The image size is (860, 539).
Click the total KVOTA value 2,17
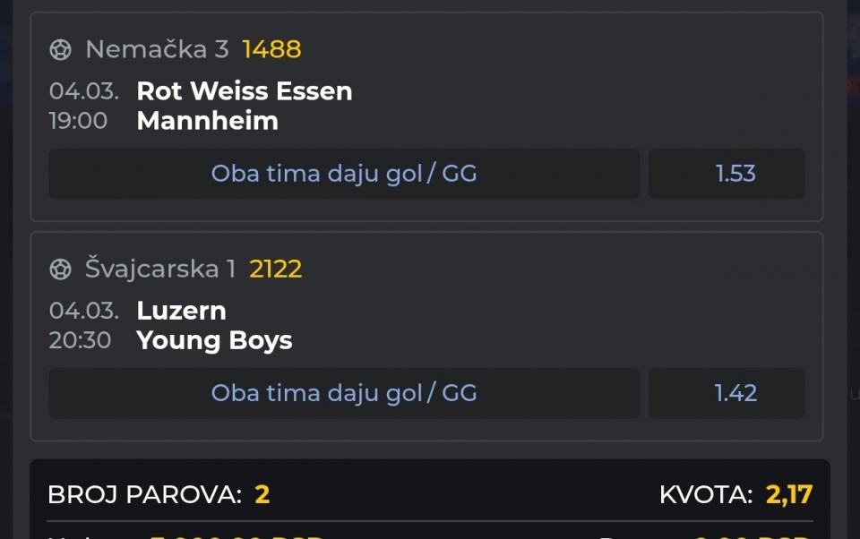click(x=789, y=494)
